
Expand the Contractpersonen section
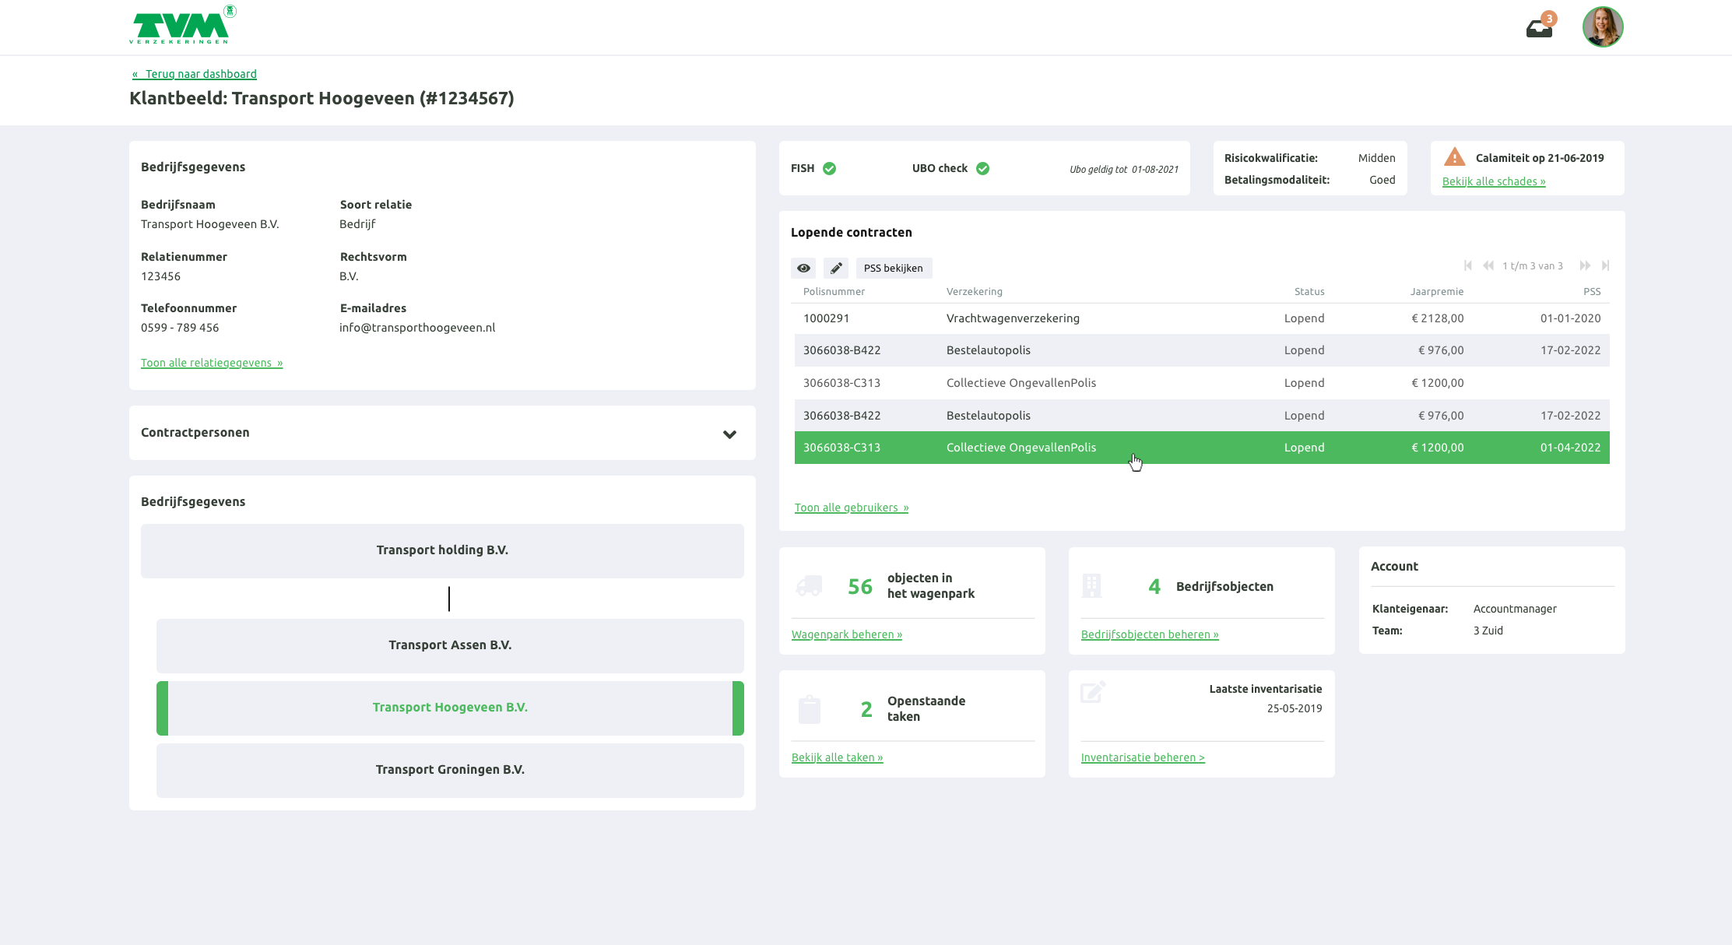[729, 434]
